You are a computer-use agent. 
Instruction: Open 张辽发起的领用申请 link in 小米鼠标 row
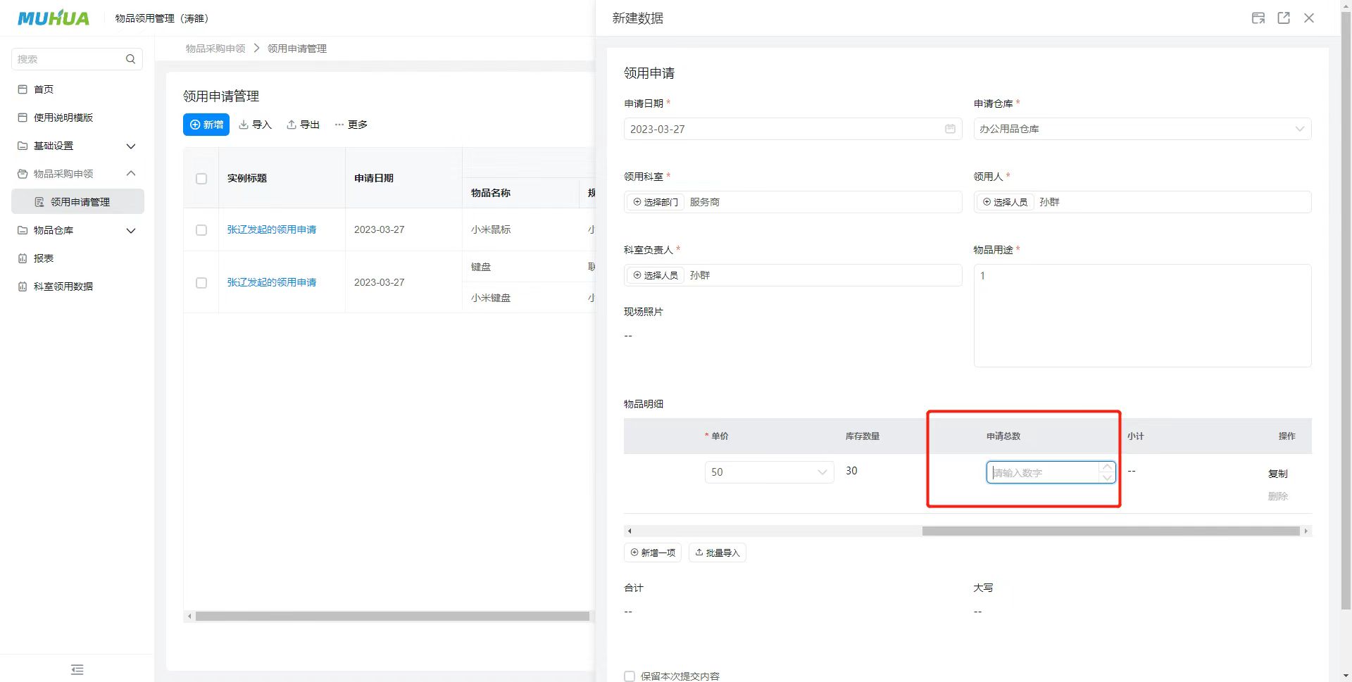tap(272, 229)
